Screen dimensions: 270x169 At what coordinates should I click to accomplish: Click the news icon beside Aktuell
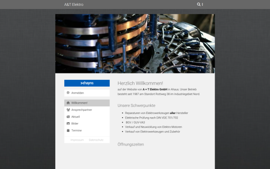(68, 117)
